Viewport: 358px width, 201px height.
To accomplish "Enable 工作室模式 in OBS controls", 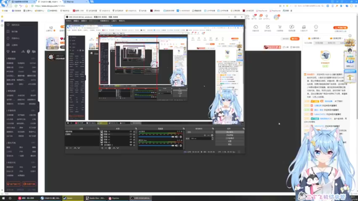I will (230, 138).
